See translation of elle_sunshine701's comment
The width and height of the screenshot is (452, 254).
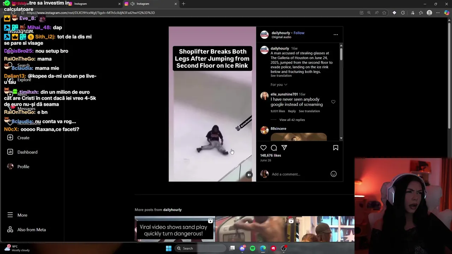coord(309,111)
